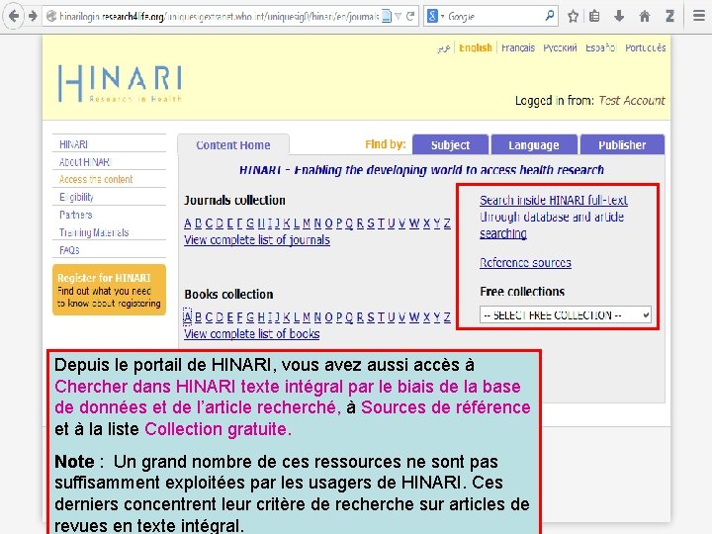Open FAQs sidebar item

[x=69, y=250]
